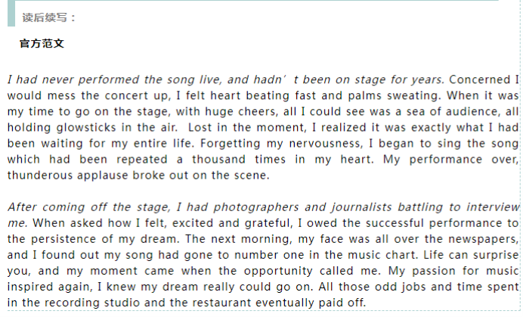
Task: Click the bold 官方范文 subtitle
Action: pyautogui.click(x=42, y=43)
